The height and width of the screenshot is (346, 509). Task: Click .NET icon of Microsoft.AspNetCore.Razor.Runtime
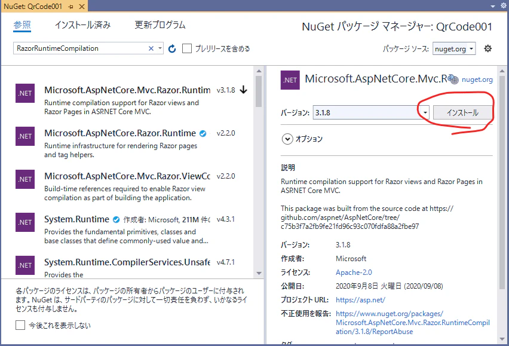25,136
